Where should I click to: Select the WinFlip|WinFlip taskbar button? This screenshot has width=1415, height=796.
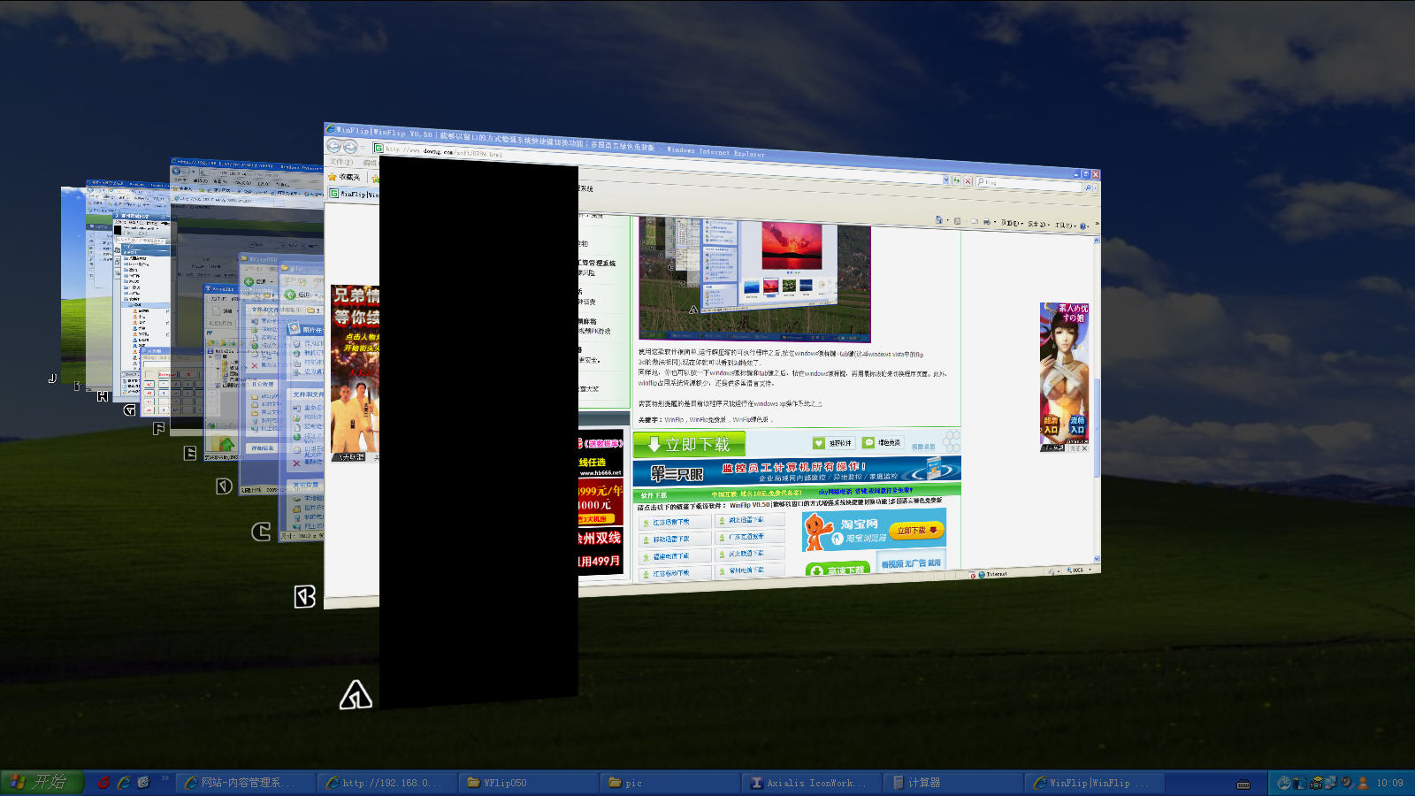tap(1096, 783)
